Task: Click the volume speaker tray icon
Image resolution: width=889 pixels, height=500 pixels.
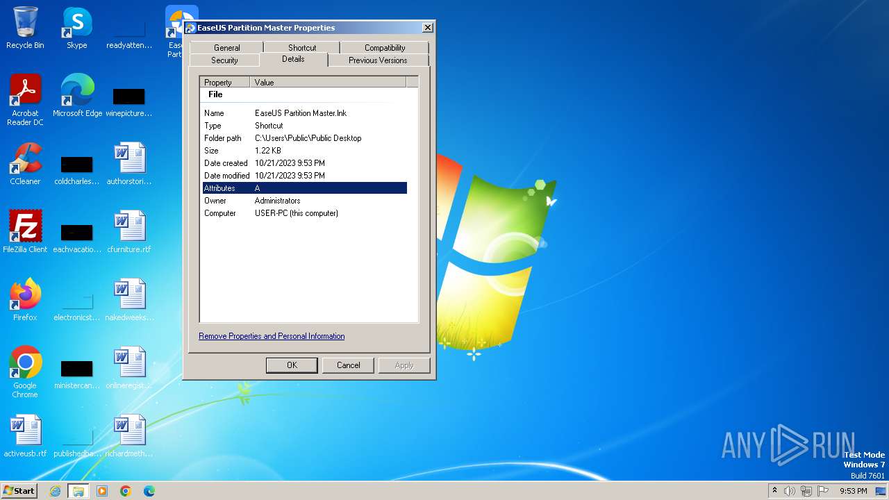Action: pyautogui.click(x=790, y=491)
